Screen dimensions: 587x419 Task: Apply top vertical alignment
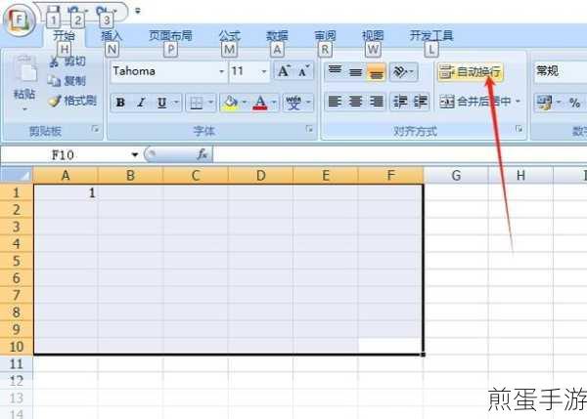point(335,71)
